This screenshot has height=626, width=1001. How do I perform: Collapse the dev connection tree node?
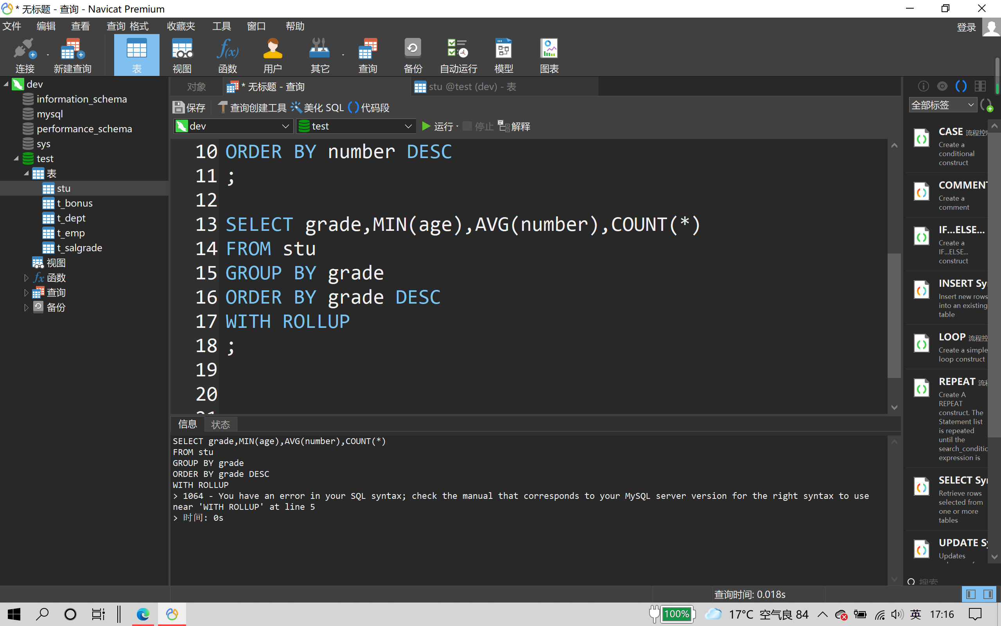tap(6, 84)
